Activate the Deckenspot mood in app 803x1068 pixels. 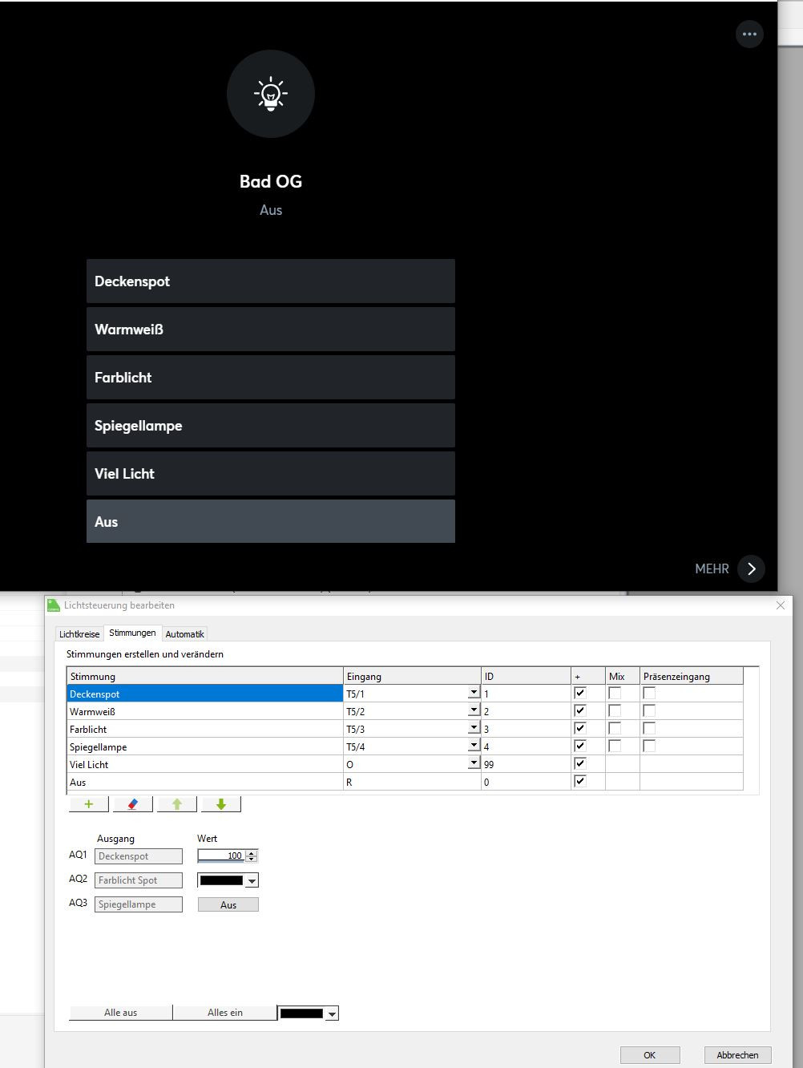(271, 281)
